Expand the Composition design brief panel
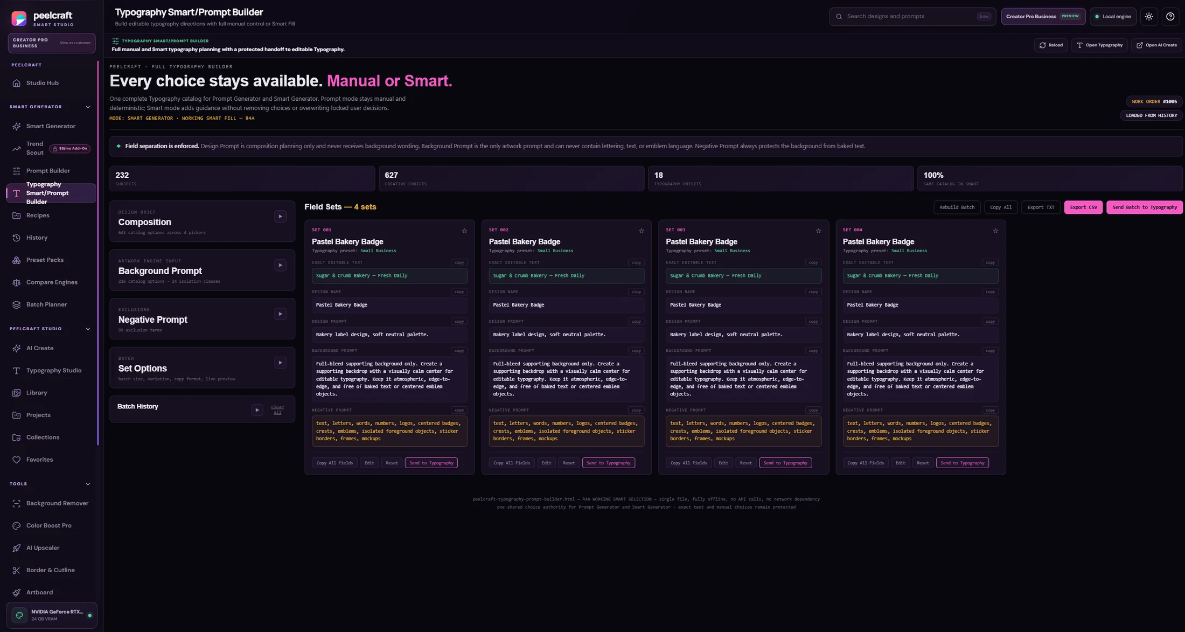This screenshot has height=632, width=1185. (x=280, y=217)
